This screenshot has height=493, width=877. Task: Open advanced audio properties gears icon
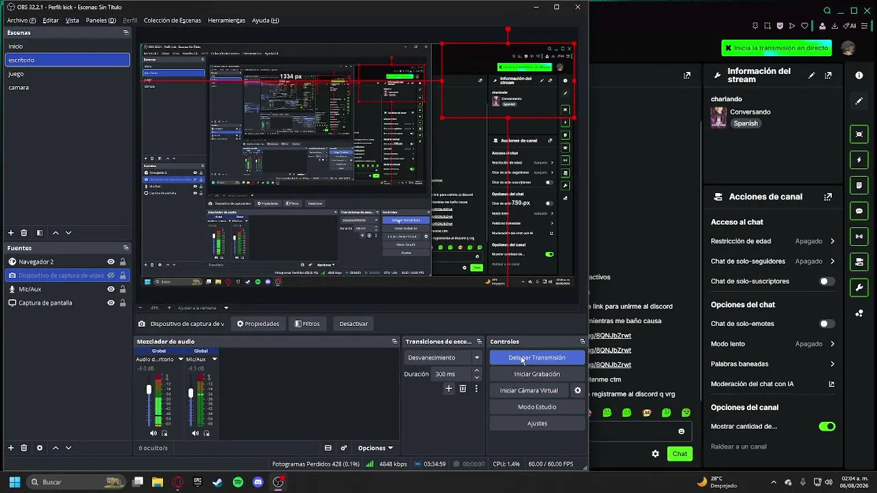(x=343, y=448)
